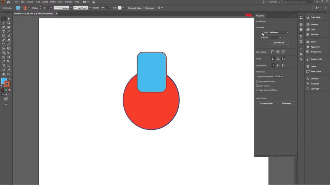
Task: Open the Uniform variable width profile dropdown
Action: click(71, 8)
